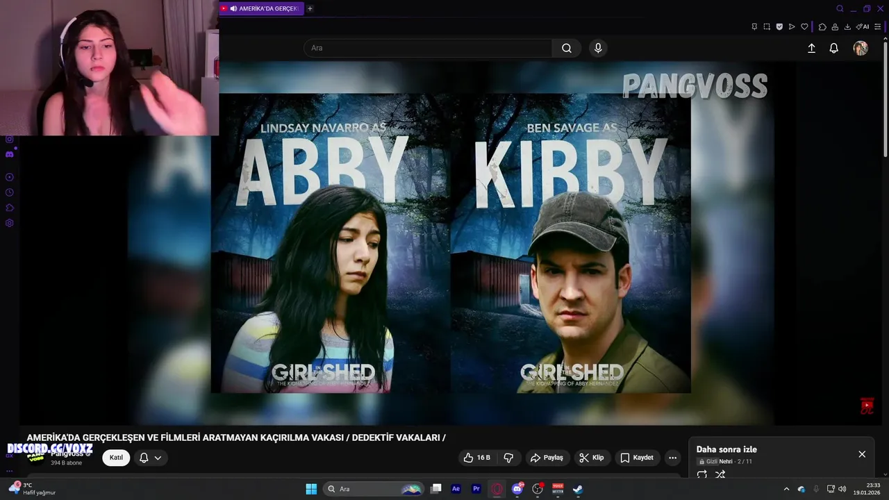Click the tab search magnifier icon
889x500 pixels.
[840, 9]
